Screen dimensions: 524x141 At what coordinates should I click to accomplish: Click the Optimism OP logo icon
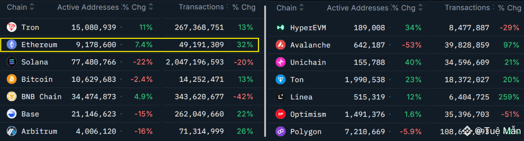click(x=281, y=114)
